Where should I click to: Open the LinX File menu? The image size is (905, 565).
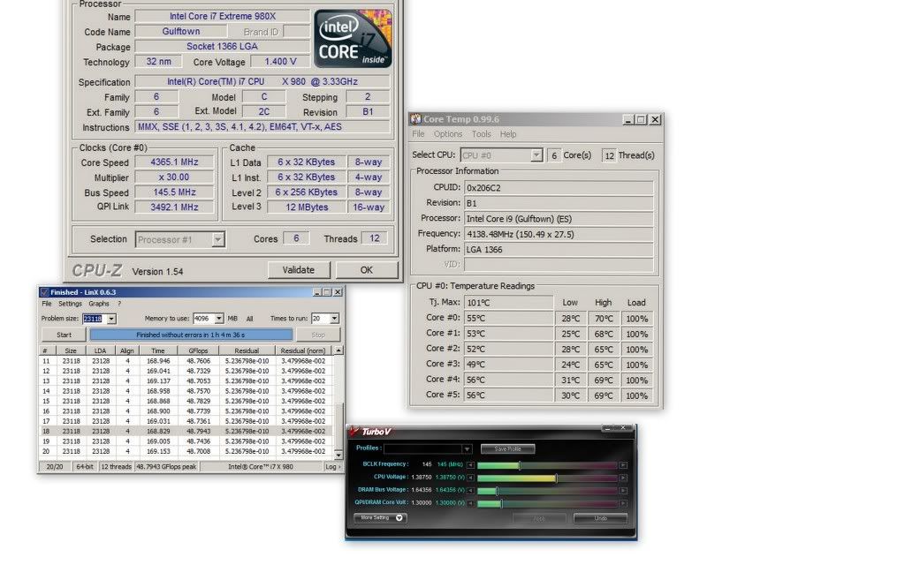[x=47, y=304]
